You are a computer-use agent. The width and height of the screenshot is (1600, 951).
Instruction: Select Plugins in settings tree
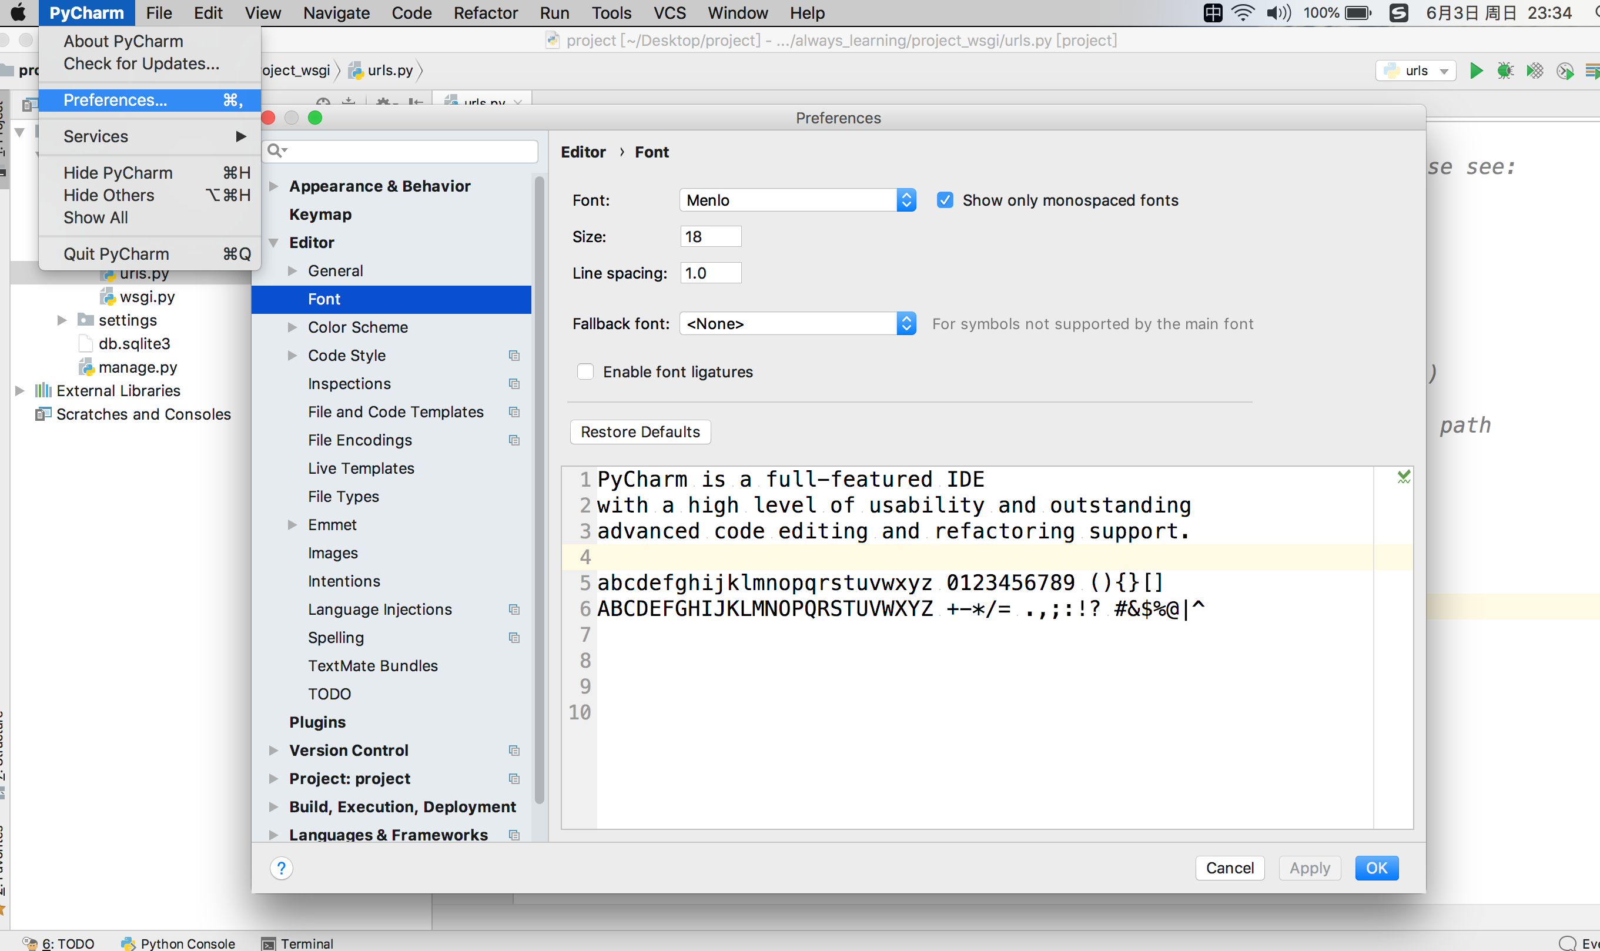(x=317, y=722)
